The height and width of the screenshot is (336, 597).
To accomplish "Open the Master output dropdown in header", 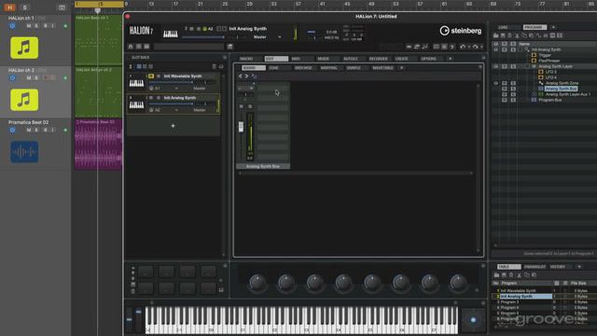I will click(x=280, y=37).
